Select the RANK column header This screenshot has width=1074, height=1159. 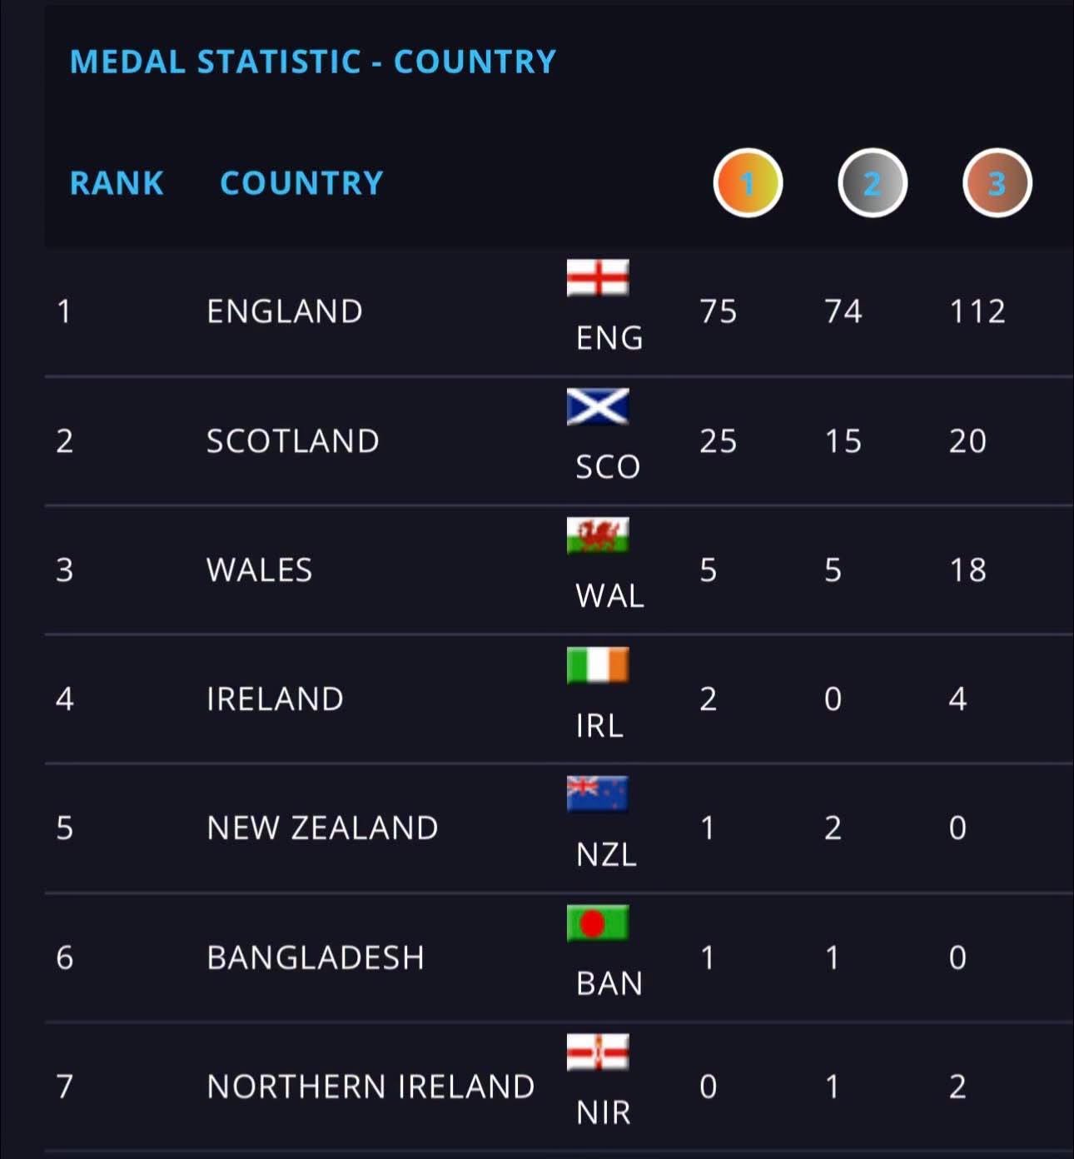tap(117, 183)
